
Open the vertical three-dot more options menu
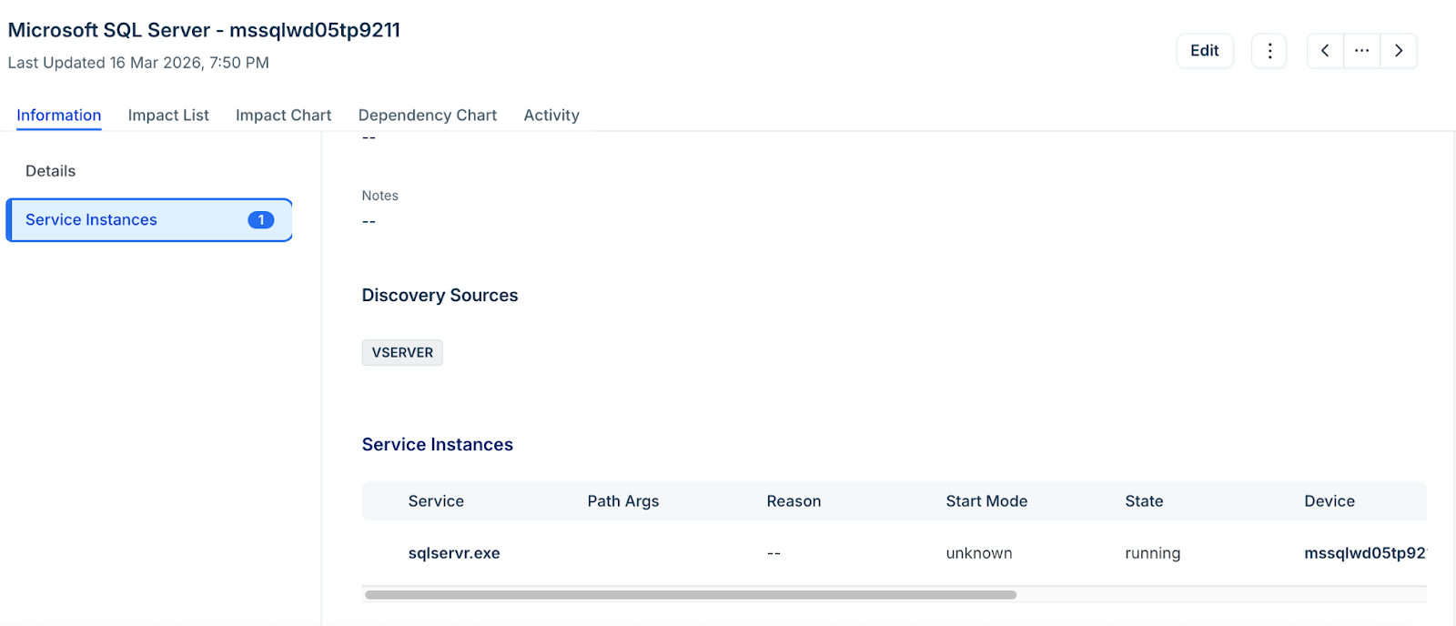click(1269, 51)
